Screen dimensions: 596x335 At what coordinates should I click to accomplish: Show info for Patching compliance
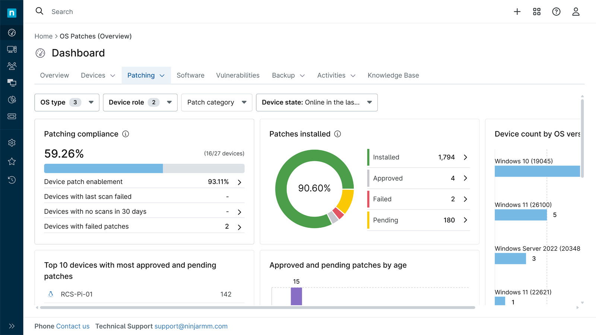(x=126, y=134)
